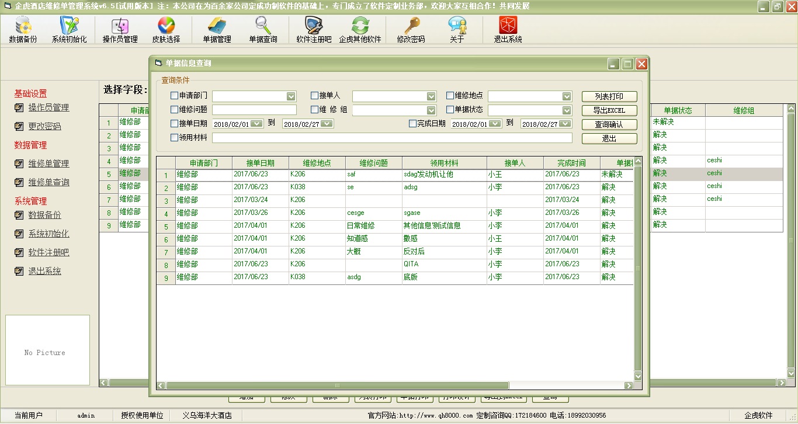The width and height of the screenshot is (798, 424).
Task: Open the 接单日期 start date picker
Action: (x=256, y=124)
